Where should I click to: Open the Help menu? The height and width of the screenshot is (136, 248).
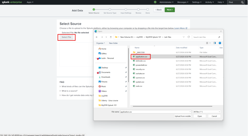[x=221, y=2]
